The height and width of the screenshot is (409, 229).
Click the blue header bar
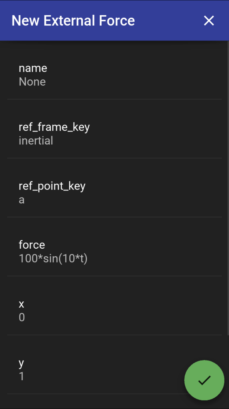pos(114,21)
